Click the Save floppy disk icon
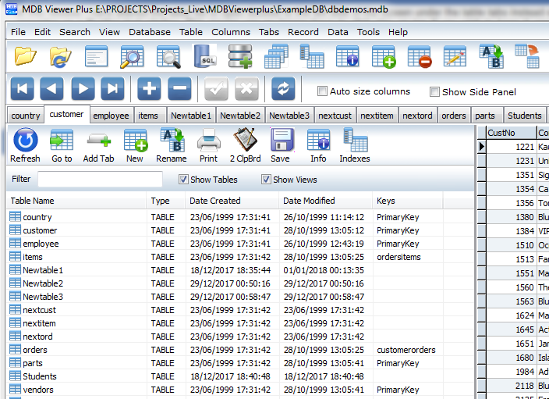Image resolution: width=549 pixels, height=399 pixels. coord(282,145)
